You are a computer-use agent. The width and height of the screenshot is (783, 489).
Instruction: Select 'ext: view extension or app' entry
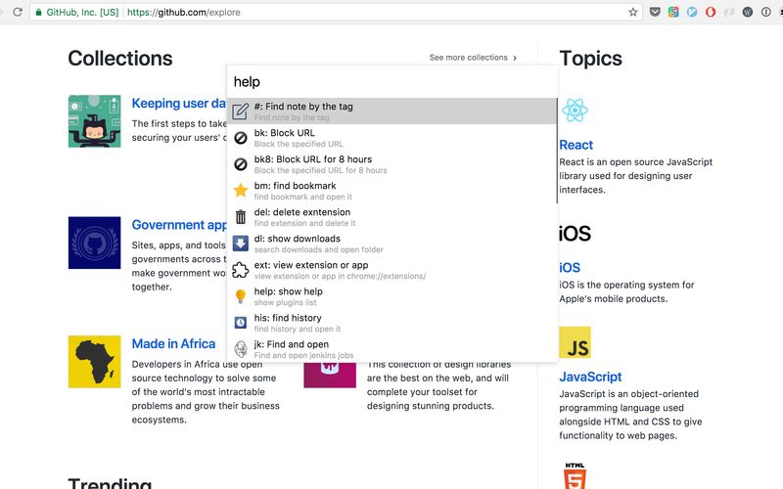click(392, 270)
